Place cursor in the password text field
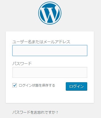Image resolution: width=101 pixels, height=118 pixels. point(50,72)
